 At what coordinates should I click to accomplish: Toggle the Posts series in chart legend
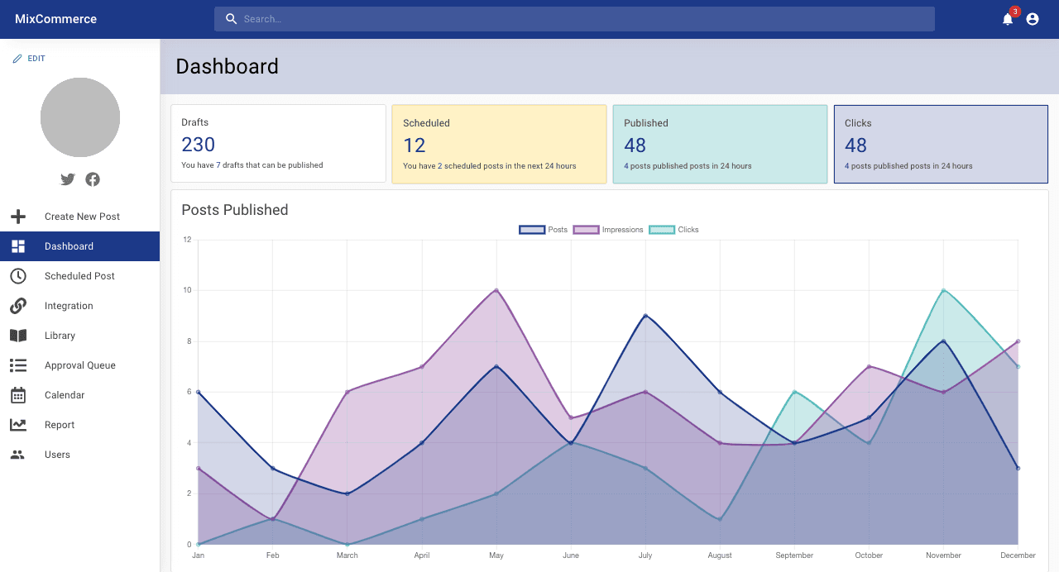coord(545,230)
